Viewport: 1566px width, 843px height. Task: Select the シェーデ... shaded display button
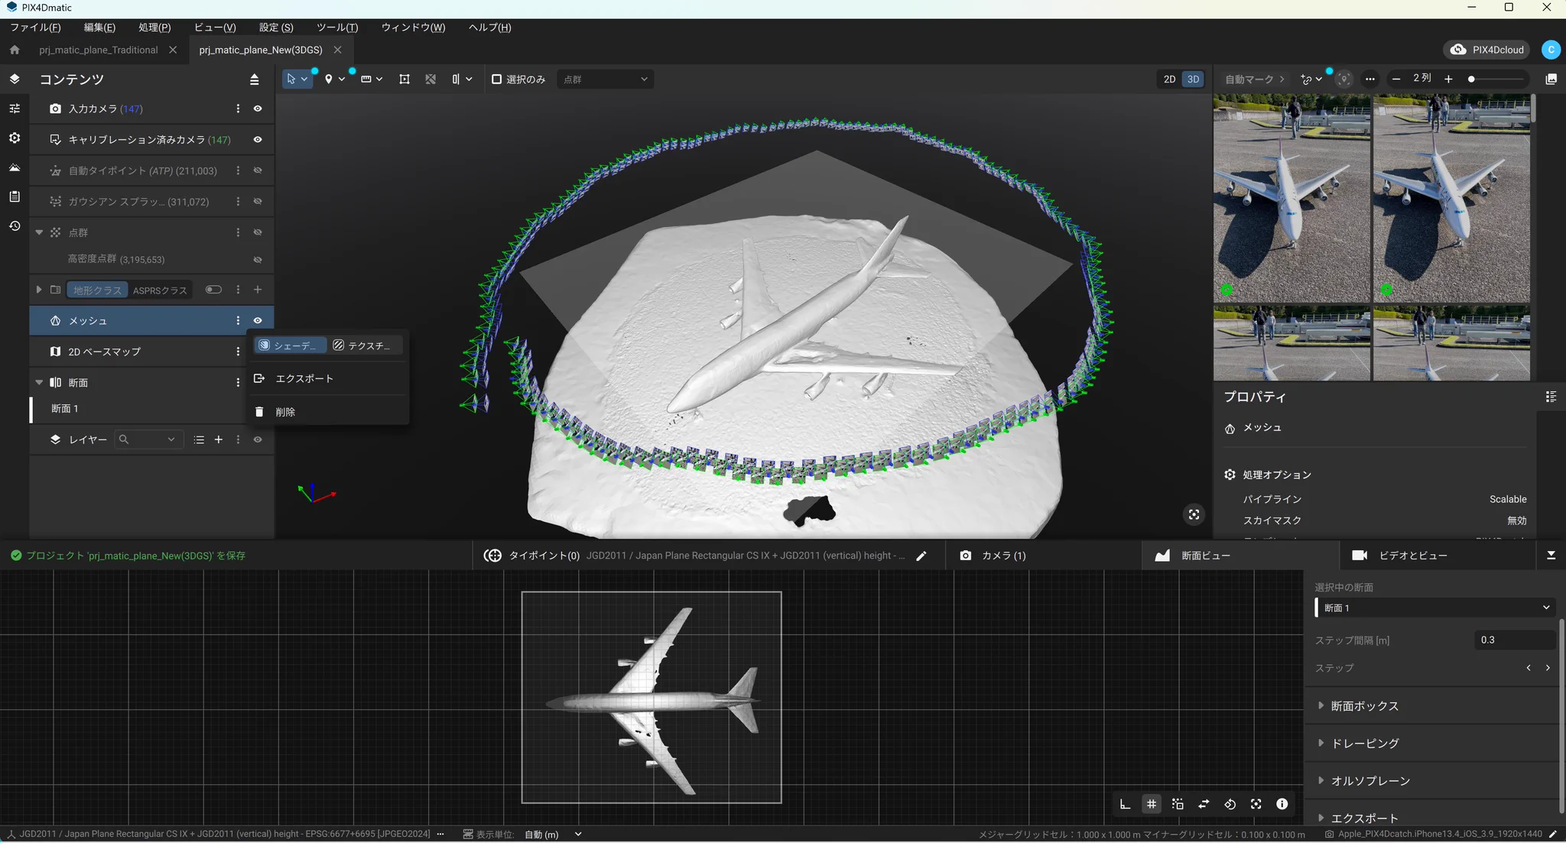(290, 345)
